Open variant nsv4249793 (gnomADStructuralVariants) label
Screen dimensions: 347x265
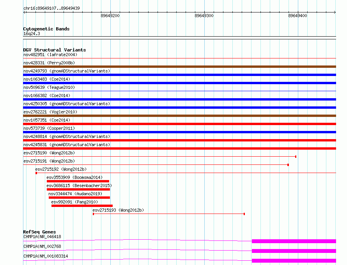click(67, 71)
